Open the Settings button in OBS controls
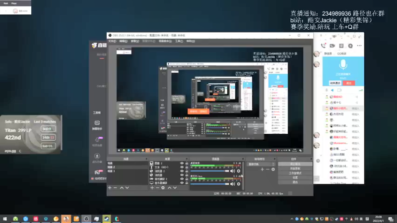Screen dimensions: 397x223 (x=295, y=177)
